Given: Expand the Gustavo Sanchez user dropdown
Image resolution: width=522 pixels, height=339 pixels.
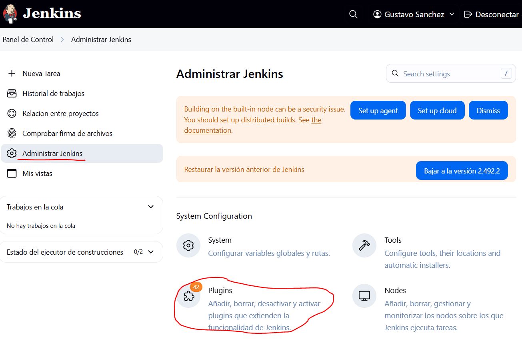Looking at the screenshot, I should click(x=452, y=14).
